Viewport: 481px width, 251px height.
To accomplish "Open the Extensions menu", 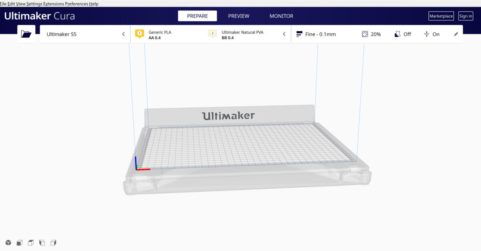I will (x=53, y=4).
